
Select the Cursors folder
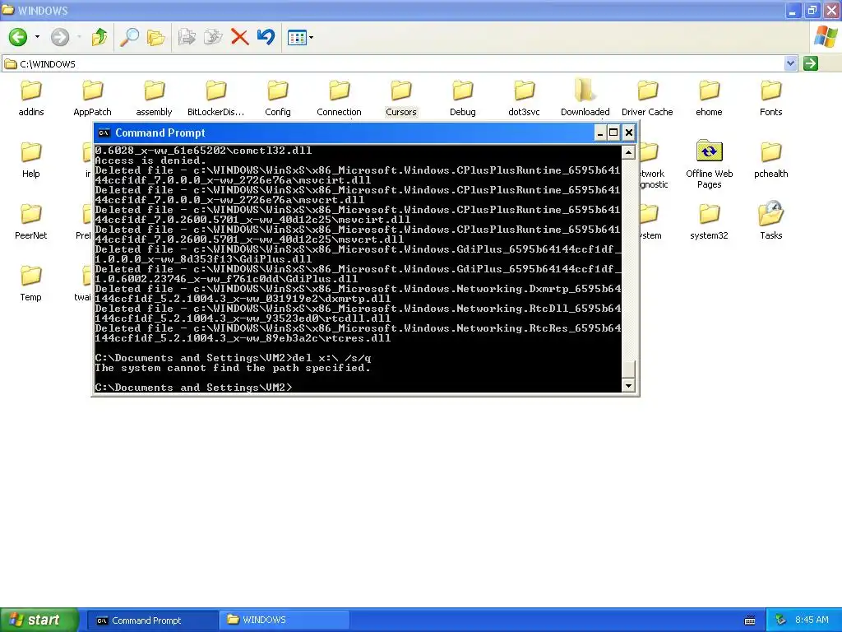tap(401, 99)
